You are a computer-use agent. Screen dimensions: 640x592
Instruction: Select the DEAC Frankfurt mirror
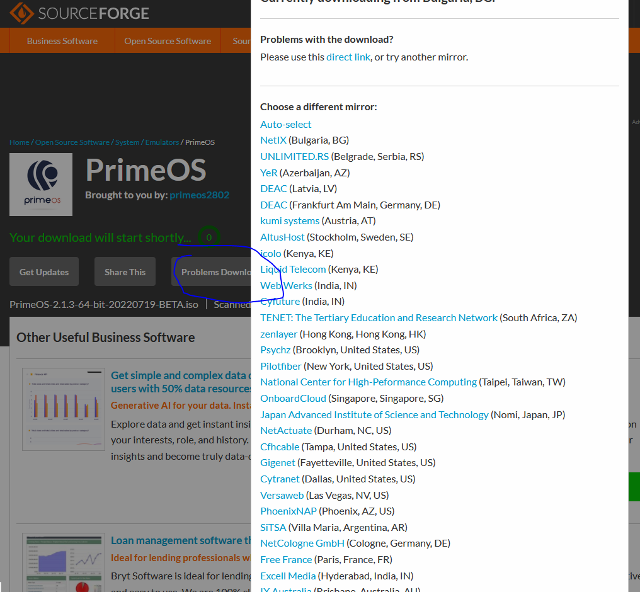pyautogui.click(x=274, y=205)
